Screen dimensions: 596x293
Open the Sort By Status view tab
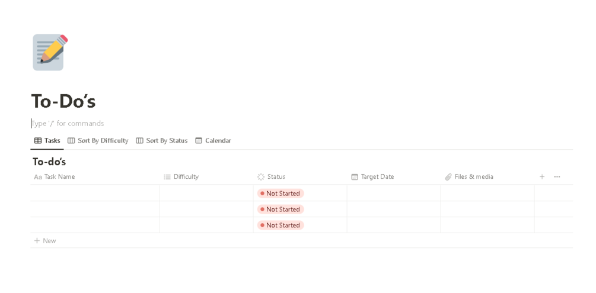coord(162,141)
